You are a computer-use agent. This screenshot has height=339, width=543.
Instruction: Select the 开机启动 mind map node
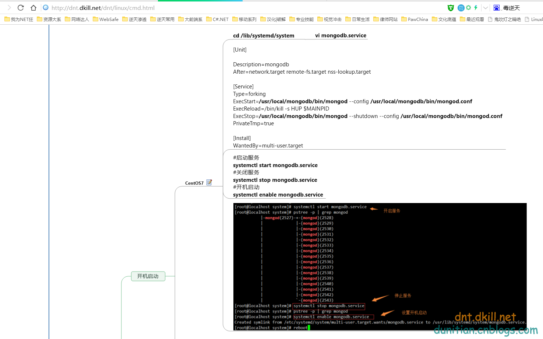pos(148,276)
